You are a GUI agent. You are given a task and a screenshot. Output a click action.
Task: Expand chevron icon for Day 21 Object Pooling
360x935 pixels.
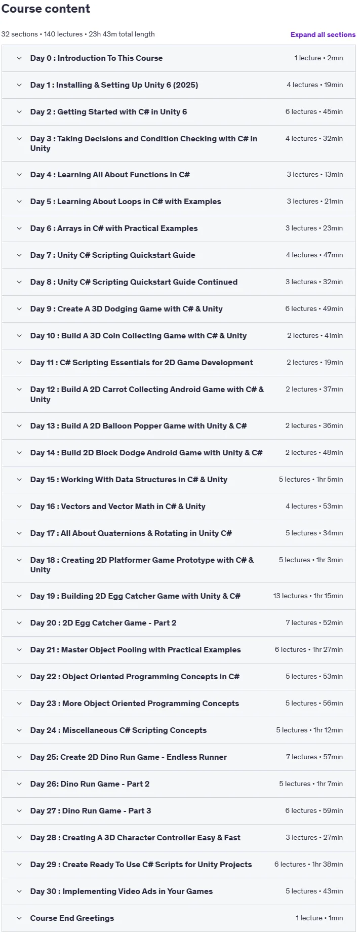(19, 650)
